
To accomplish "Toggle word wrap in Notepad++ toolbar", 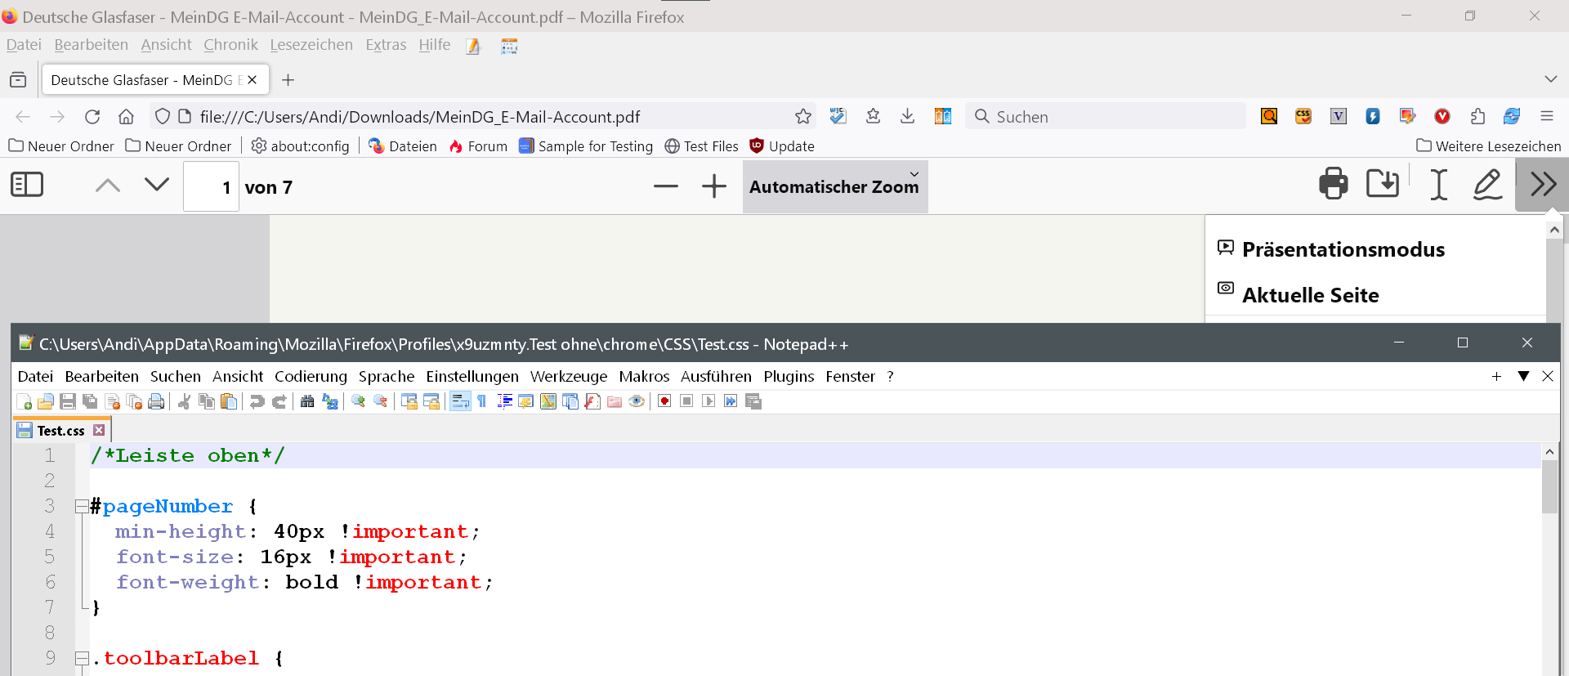I will pyautogui.click(x=460, y=401).
